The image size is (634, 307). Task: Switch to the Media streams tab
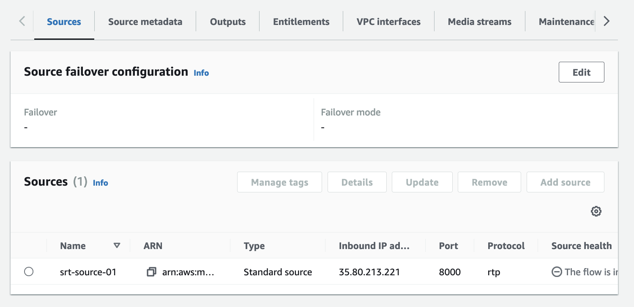[x=479, y=22]
